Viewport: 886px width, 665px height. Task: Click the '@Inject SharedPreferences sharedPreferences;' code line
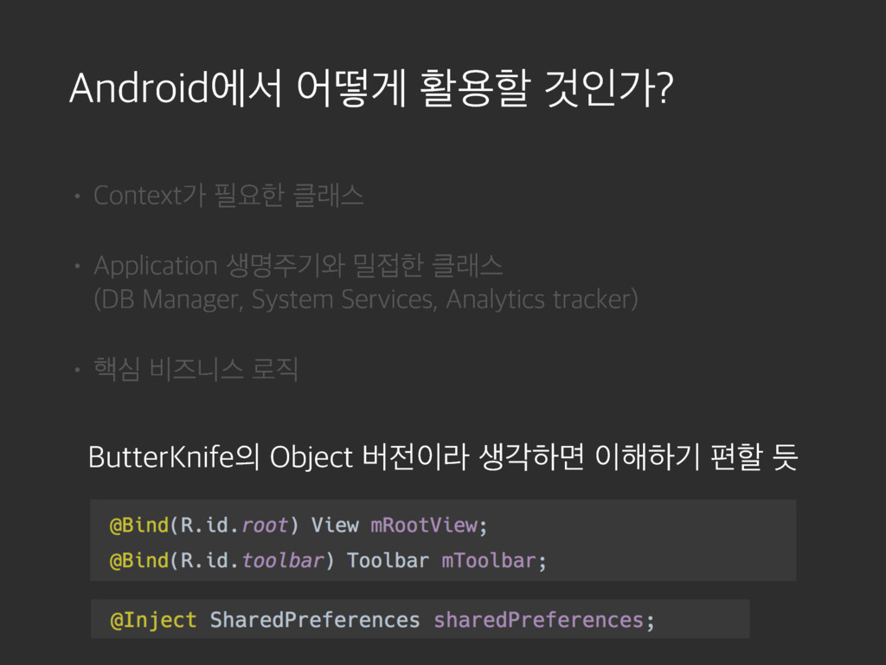click(x=382, y=620)
